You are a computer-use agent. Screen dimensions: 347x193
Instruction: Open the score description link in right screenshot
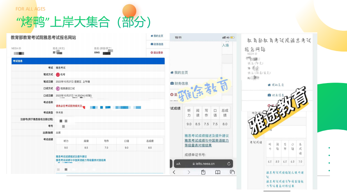pos(285,175)
